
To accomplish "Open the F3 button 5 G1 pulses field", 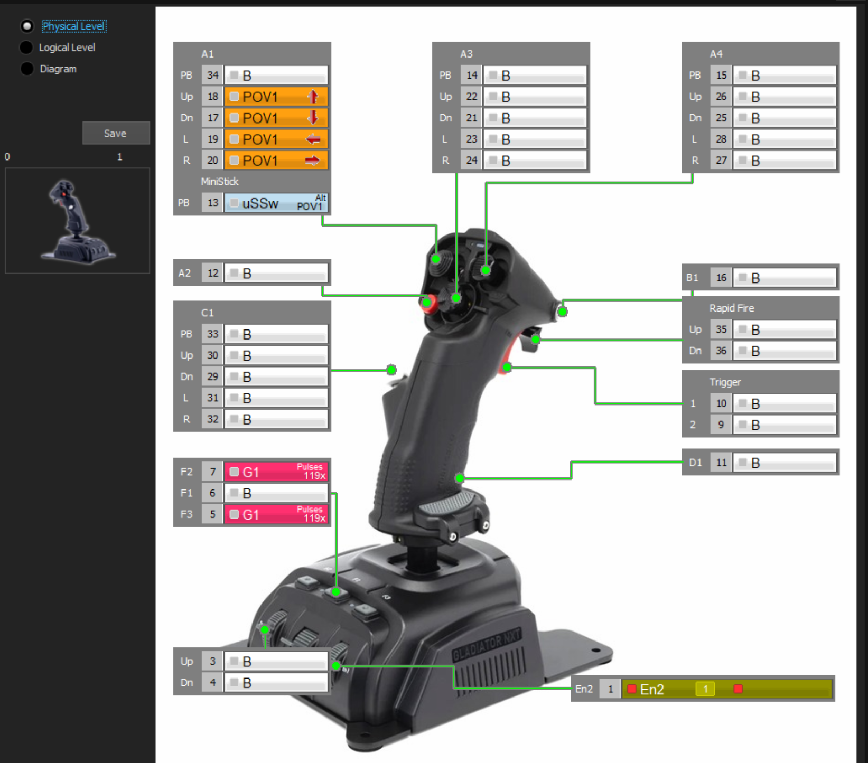I will point(276,514).
